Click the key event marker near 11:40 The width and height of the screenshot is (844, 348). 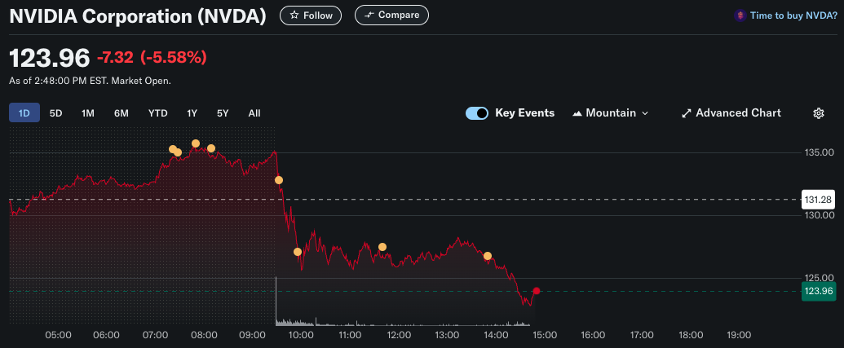(x=382, y=247)
